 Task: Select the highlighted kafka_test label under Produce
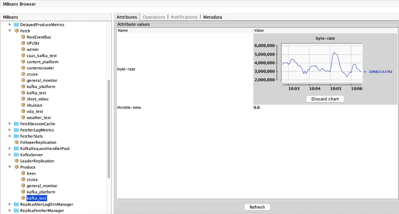click(37, 198)
